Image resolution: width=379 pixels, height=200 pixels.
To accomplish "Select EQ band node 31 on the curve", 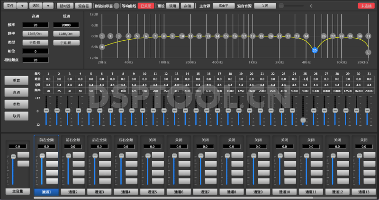I will tap(368, 36).
